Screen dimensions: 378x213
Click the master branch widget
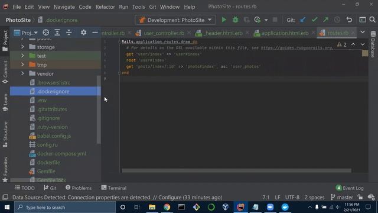342,197
